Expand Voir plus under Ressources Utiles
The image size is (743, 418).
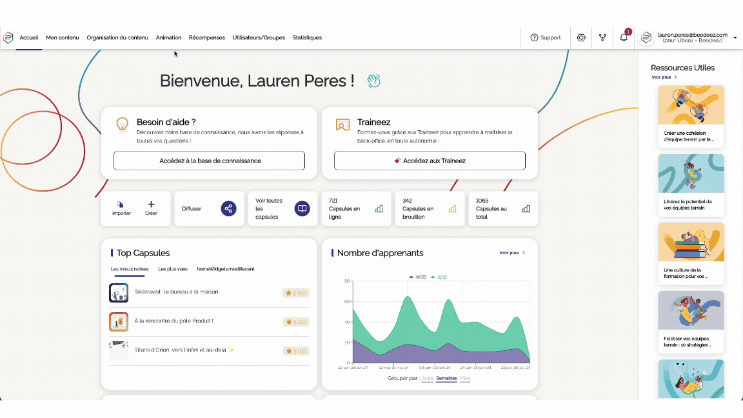tap(664, 77)
